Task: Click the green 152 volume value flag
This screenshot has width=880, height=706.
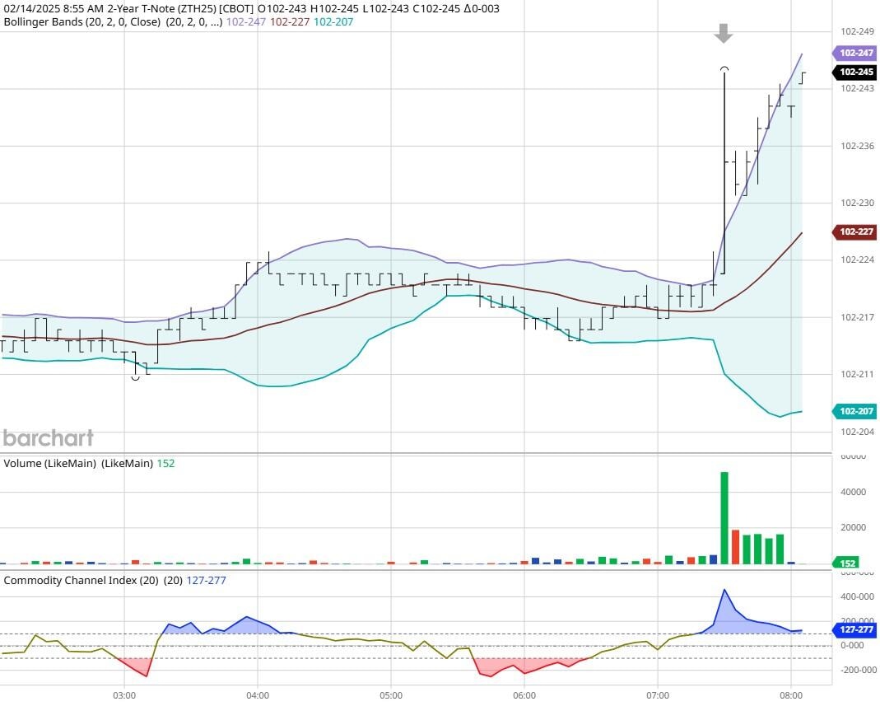Action: (x=845, y=562)
